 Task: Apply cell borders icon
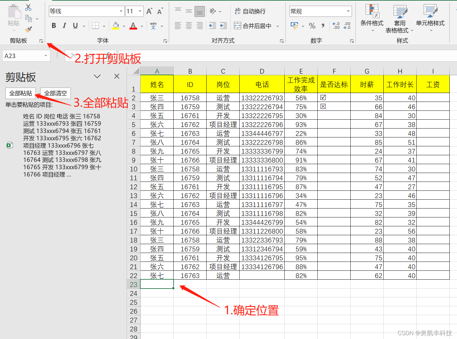(95, 26)
